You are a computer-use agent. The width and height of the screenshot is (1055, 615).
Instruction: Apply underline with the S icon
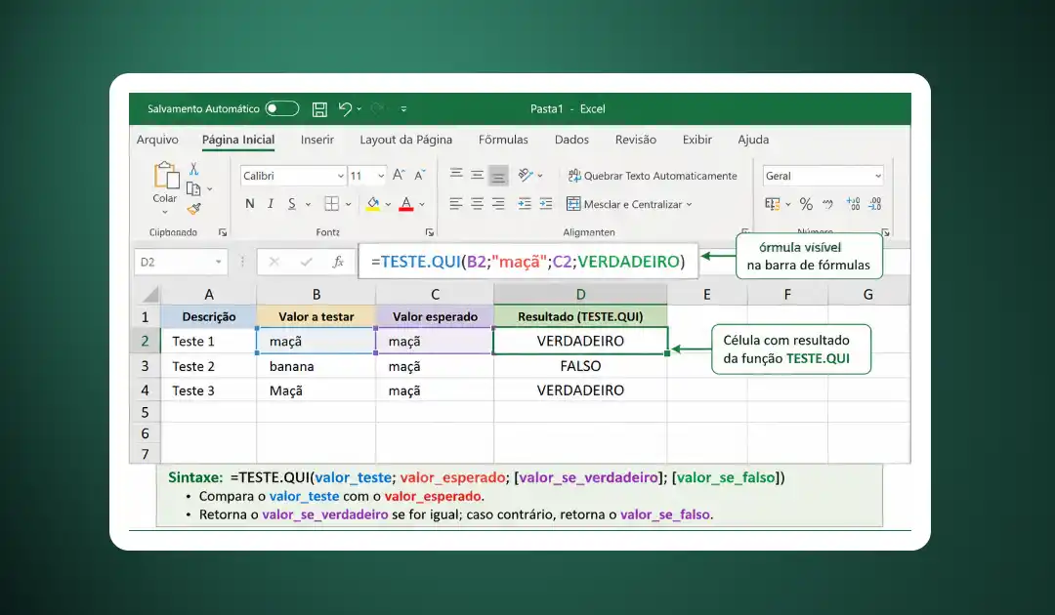(291, 204)
